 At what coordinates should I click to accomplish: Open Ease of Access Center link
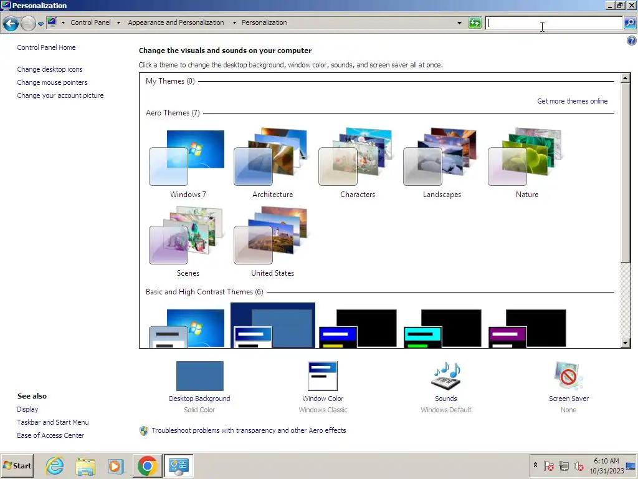click(50, 435)
